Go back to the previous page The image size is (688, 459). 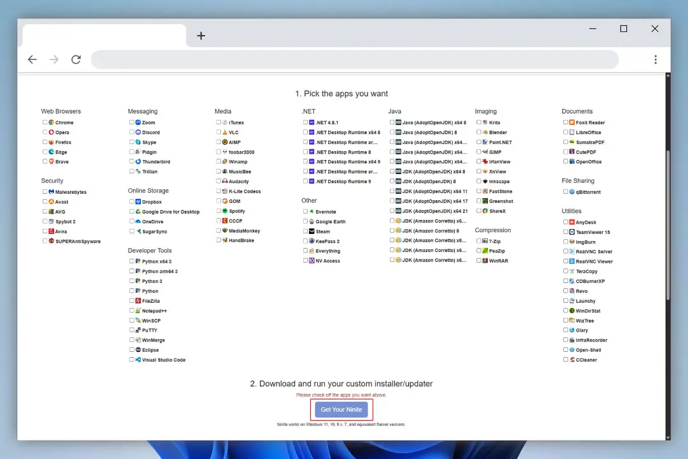(x=32, y=59)
